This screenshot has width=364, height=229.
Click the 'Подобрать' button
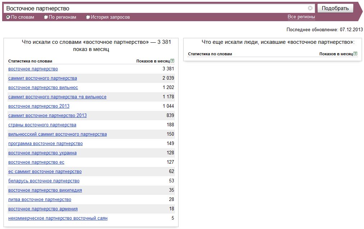pyautogui.click(x=335, y=8)
